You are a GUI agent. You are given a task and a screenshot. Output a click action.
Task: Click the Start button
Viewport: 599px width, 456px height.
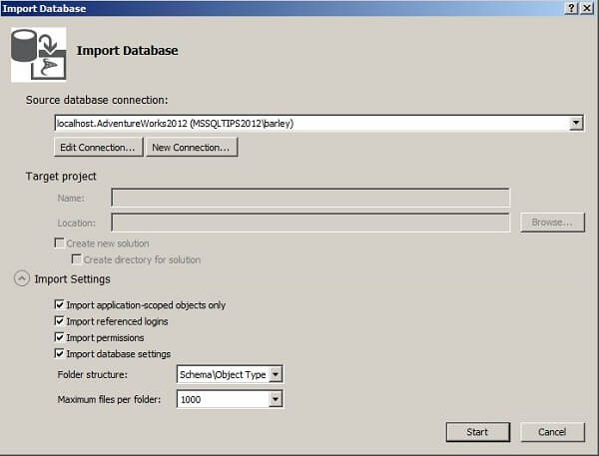[x=477, y=432]
